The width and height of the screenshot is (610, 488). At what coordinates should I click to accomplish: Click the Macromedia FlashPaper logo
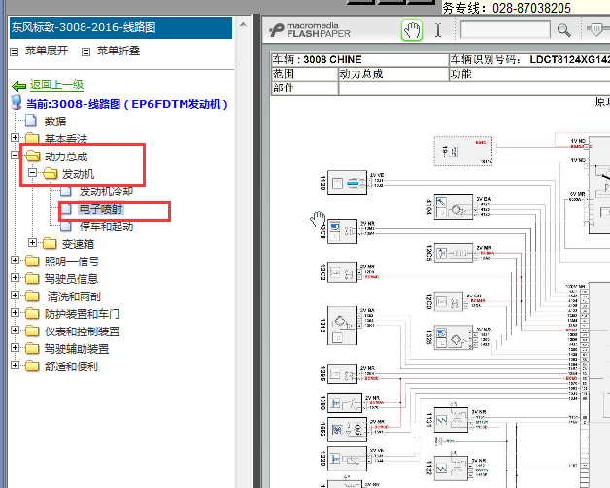310,30
